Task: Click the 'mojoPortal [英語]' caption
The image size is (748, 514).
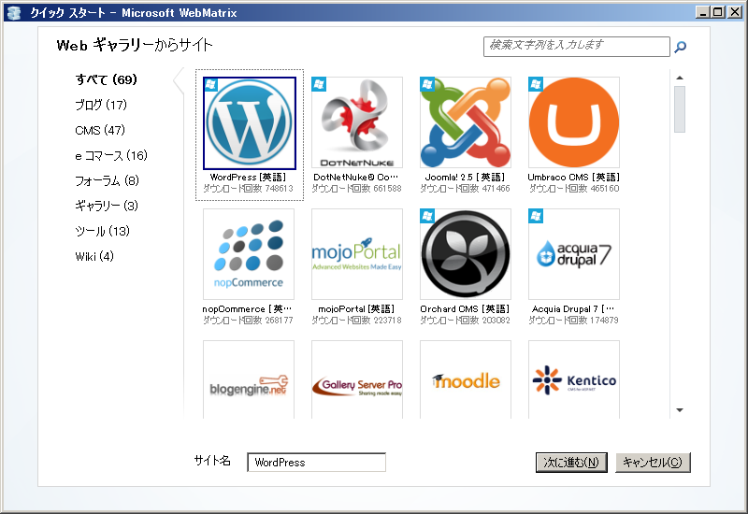Action: coord(356,309)
